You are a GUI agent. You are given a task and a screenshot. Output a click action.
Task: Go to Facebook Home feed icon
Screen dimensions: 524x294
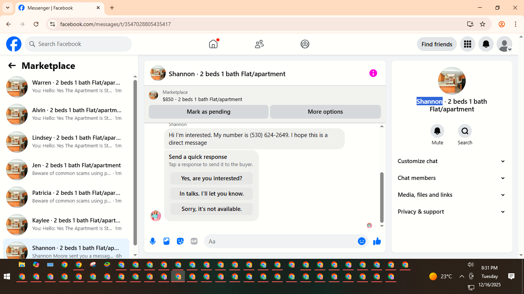click(x=213, y=44)
